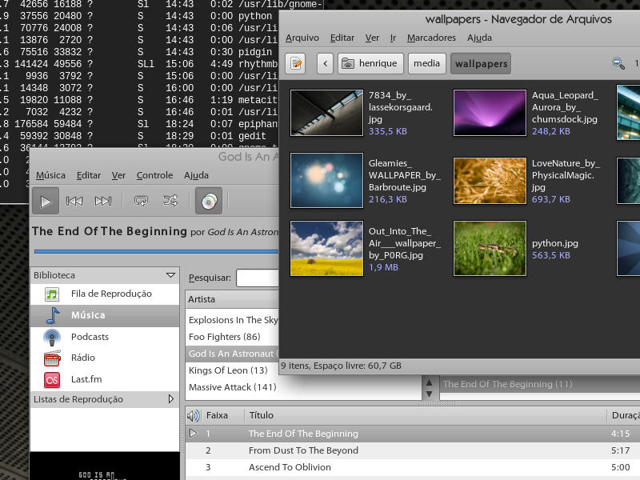
Task: Sort by Faixa column header
Action: click(x=223, y=415)
